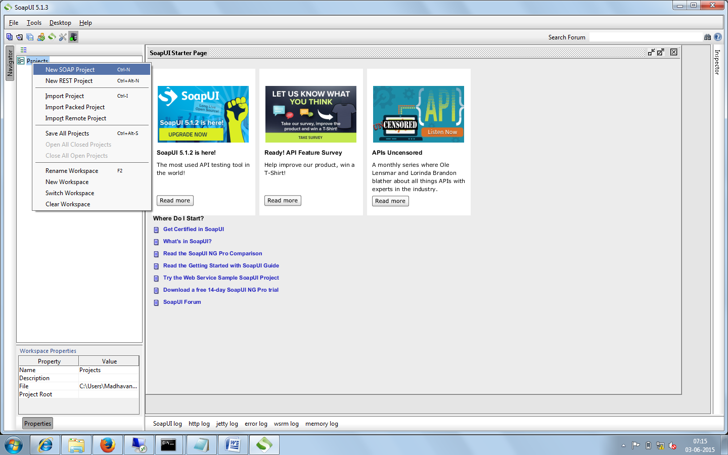This screenshot has height=455, width=728.
Task: Click the import project toolbar icon
Action: pyautogui.click(x=19, y=37)
